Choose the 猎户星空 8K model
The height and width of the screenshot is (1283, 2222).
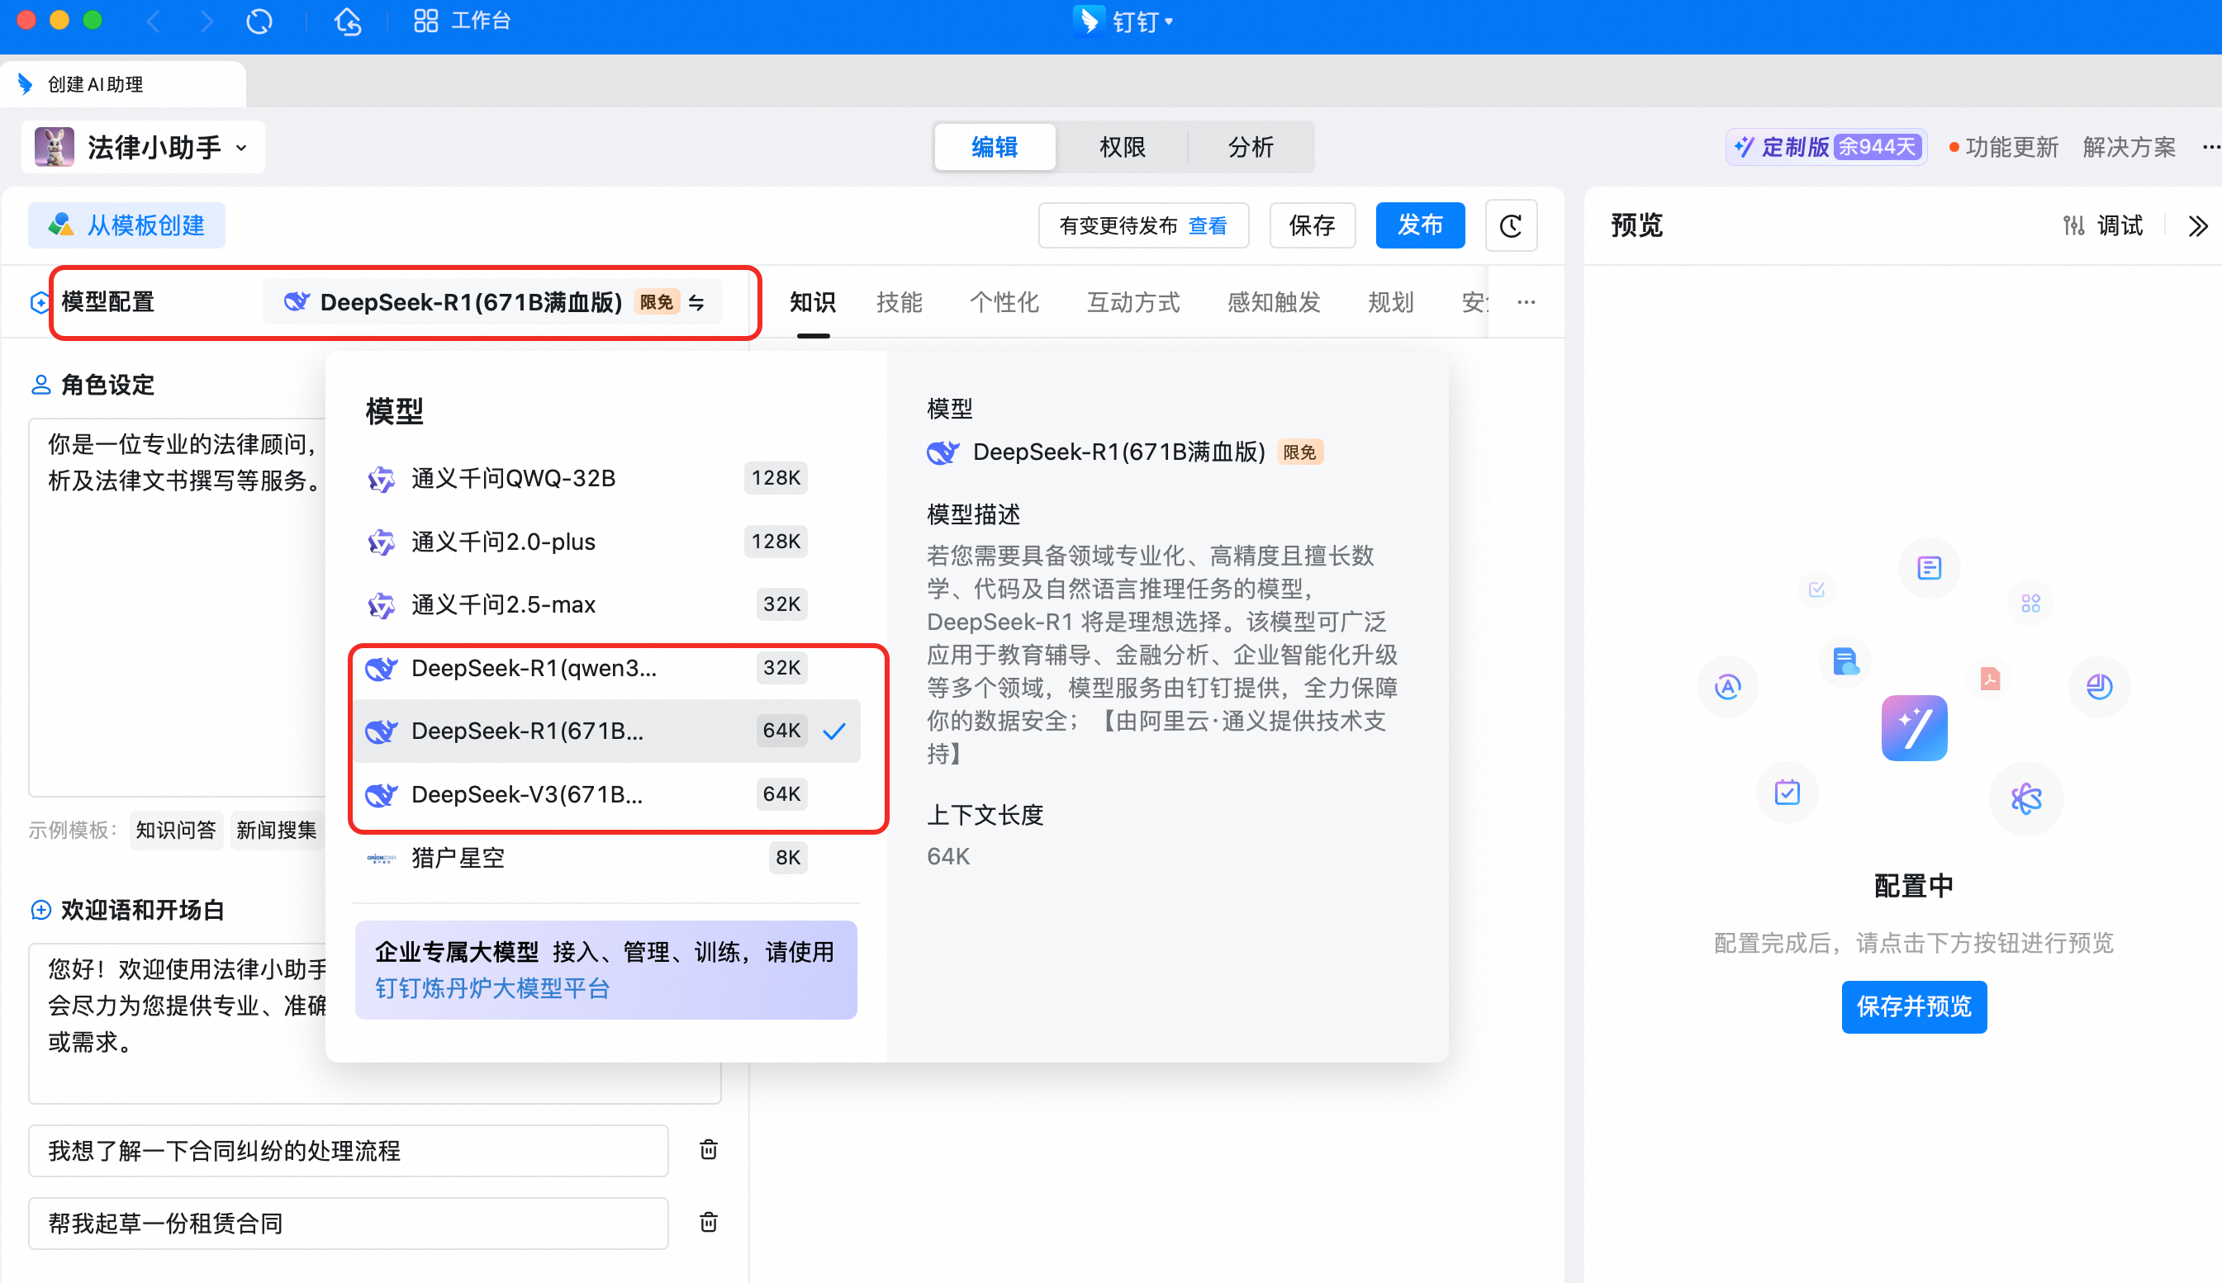pyautogui.click(x=458, y=857)
